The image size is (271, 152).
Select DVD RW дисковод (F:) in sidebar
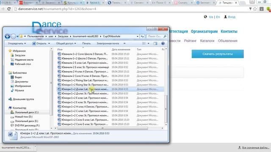click(x=27, y=125)
